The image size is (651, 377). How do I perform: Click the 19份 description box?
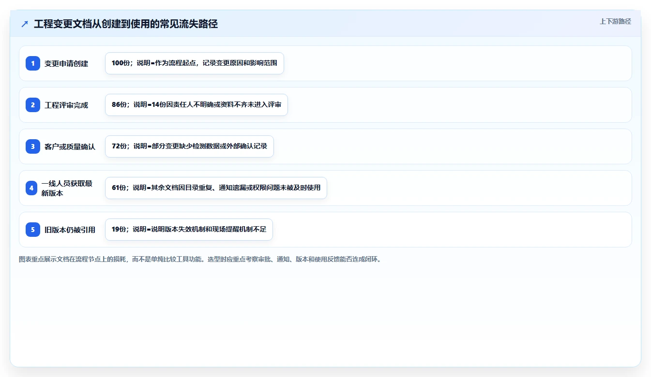coord(189,230)
